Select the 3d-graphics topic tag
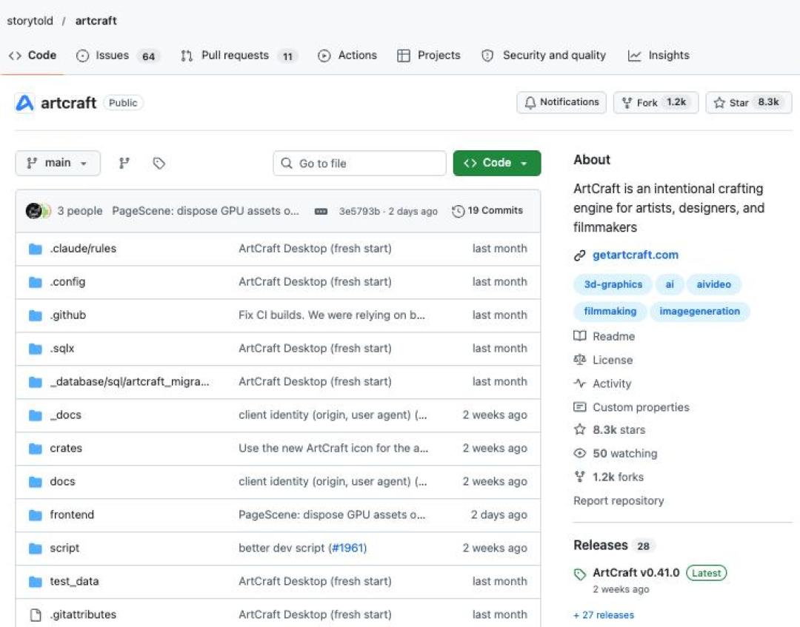 click(x=613, y=284)
